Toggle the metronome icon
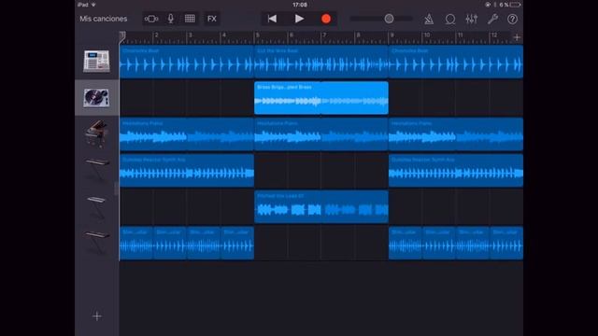This screenshot has width=598, height=336. 429,19
